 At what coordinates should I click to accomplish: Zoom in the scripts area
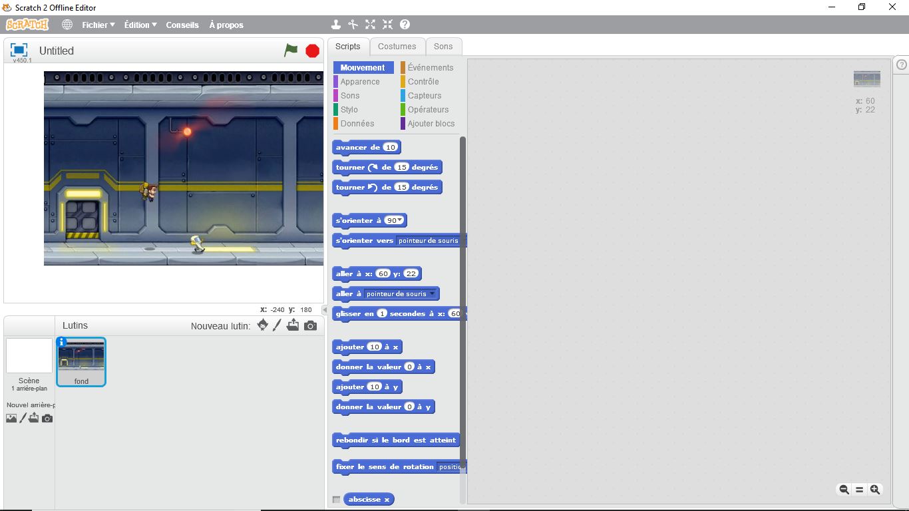(875, 490)
